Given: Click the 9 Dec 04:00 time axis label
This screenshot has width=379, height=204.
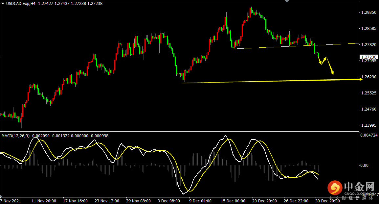Looking at the screenshot, I should pos(200,201).
